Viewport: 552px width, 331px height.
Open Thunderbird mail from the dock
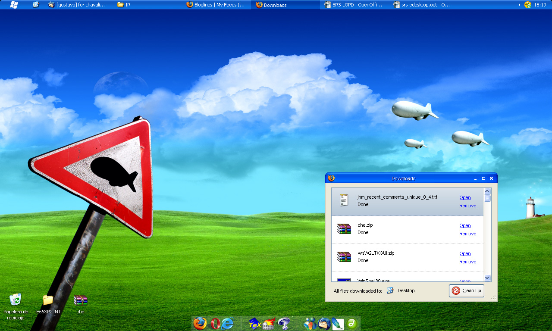pos(324,323)
